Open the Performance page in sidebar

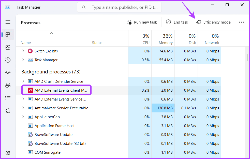pos(8,47)
